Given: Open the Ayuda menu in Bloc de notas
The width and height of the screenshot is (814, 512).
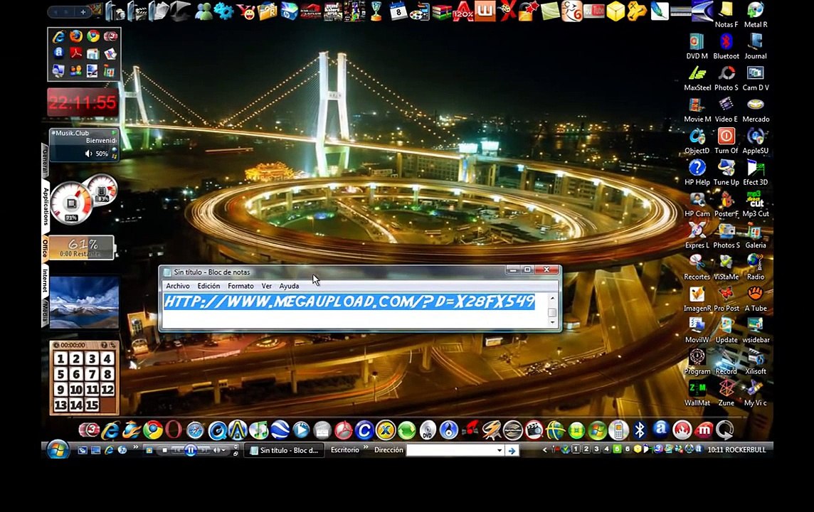Looking at the screenshot, I should tap(289, 286).
